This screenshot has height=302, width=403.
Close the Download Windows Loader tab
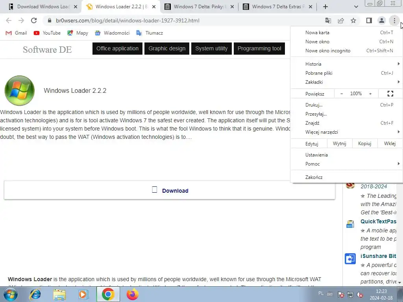(76, 7)
